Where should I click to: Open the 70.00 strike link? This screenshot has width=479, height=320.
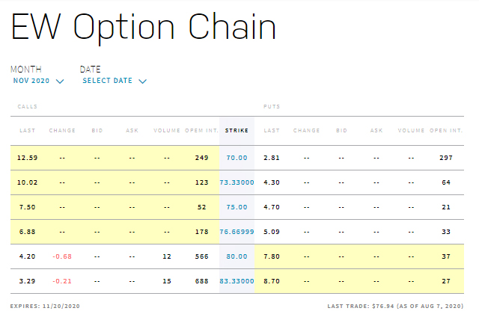tap(237, 158)
